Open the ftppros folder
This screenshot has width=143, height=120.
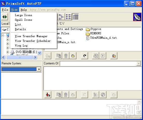tap(94, 29)
